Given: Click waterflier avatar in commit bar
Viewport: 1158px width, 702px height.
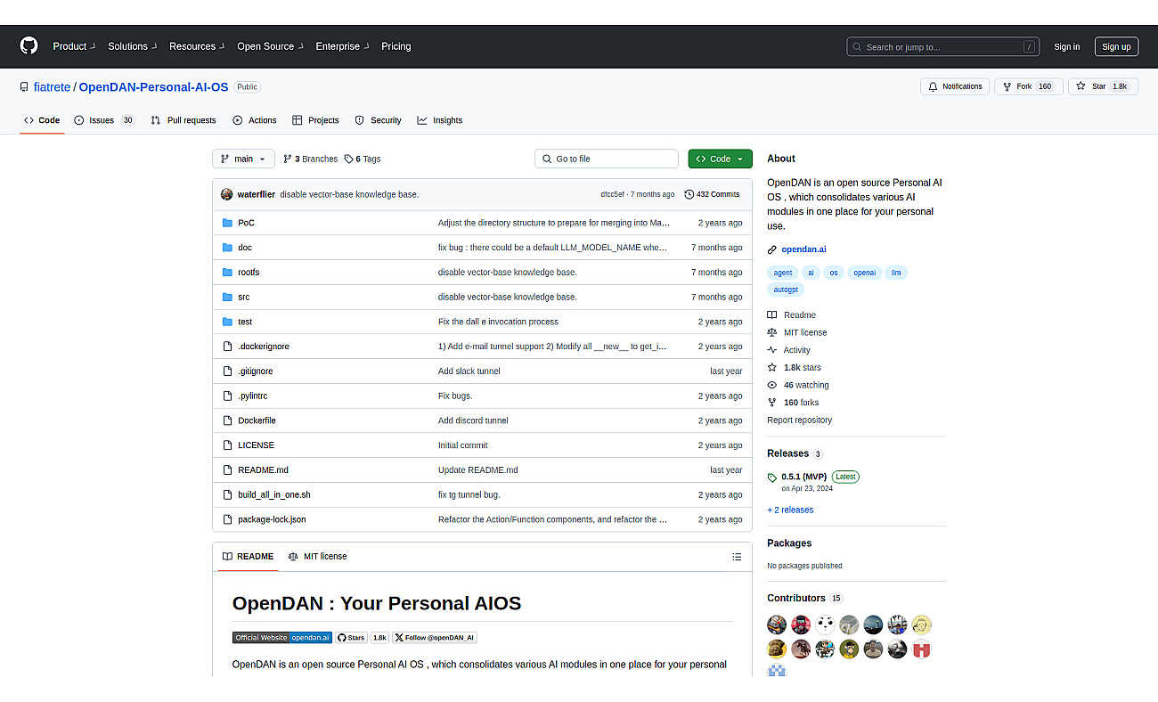Looking at the screenshot, I should click(227, 194).
